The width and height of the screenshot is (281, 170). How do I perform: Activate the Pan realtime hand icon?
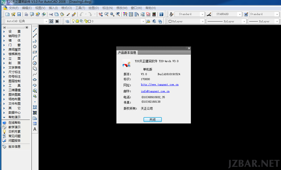click(x=101, y=14)
